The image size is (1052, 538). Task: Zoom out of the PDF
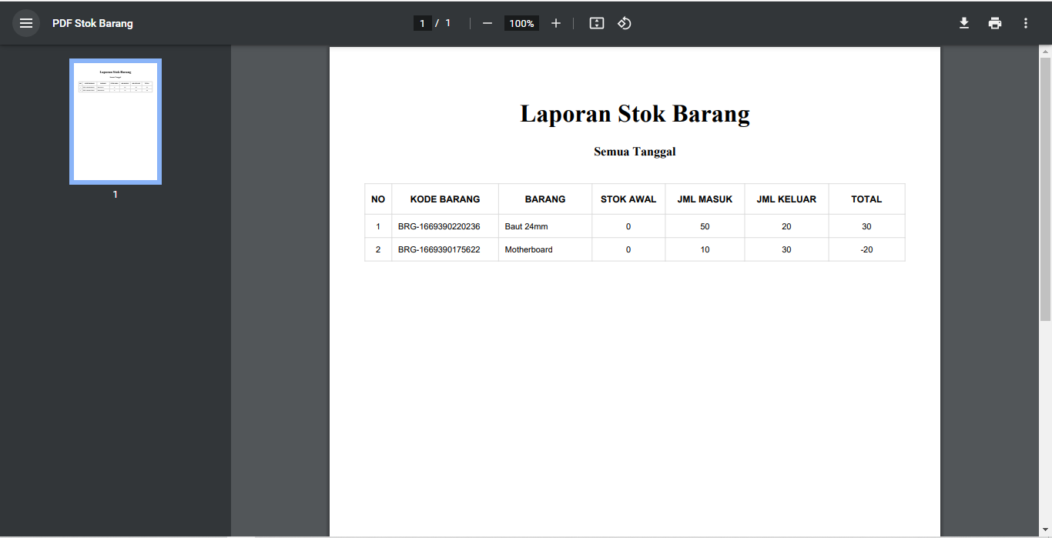[x=487, y=23]
